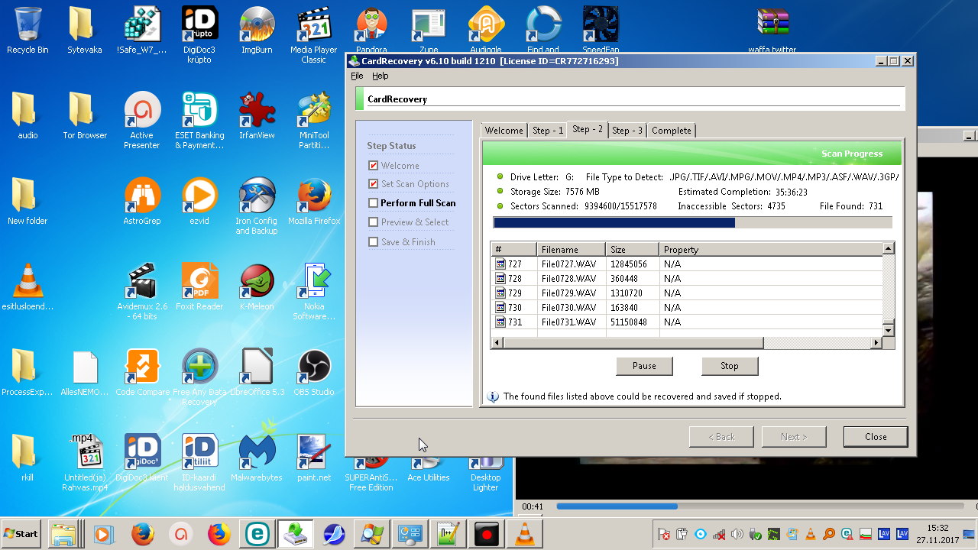Switch to CardRecovery in the taskbar

coord(294,534)
